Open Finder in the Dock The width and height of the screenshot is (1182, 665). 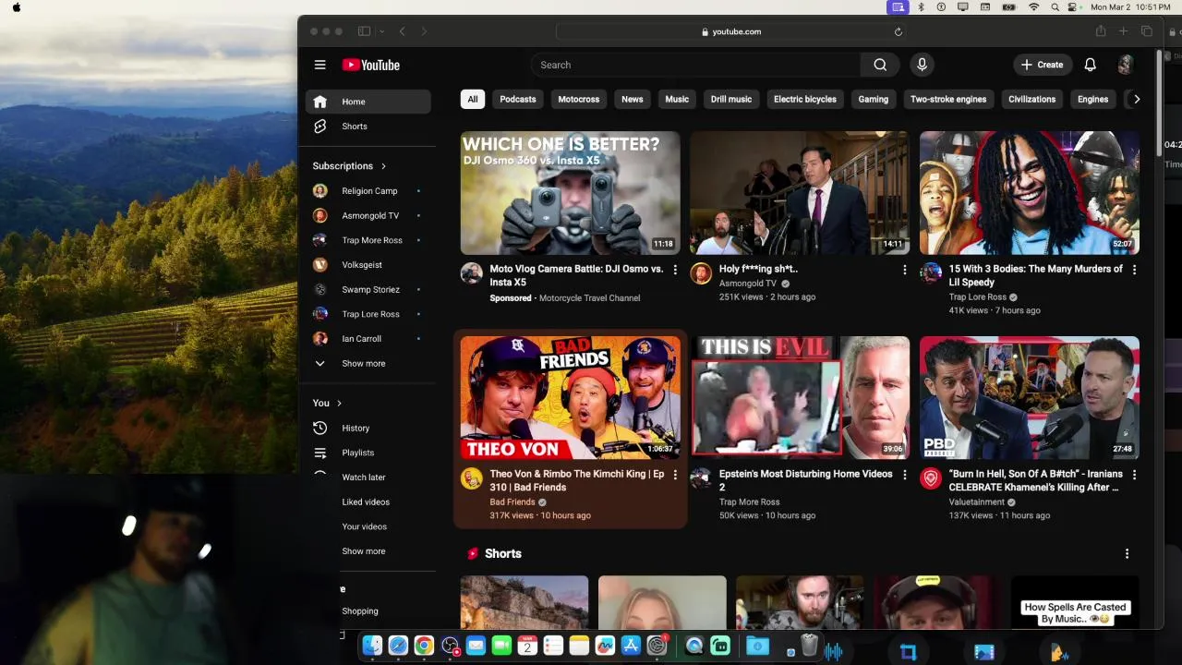(372, 647)
